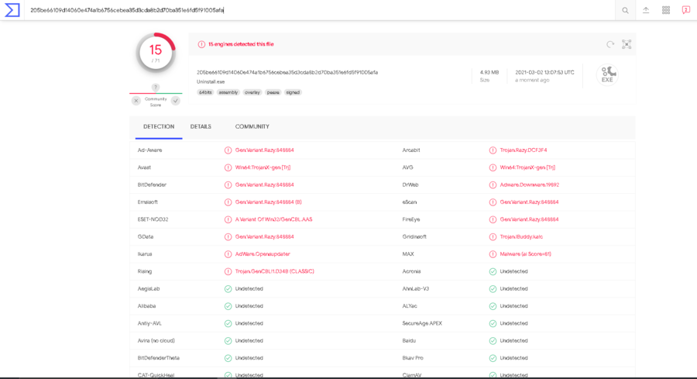
Task: Click the Avast Win64:TrojanX-gen [Trj] result
Action: coord(263,167)
